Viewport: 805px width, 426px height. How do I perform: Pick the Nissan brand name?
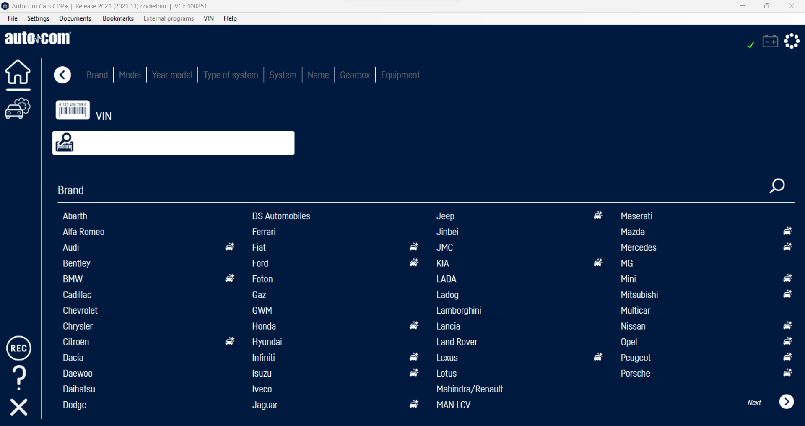(633, 326)
